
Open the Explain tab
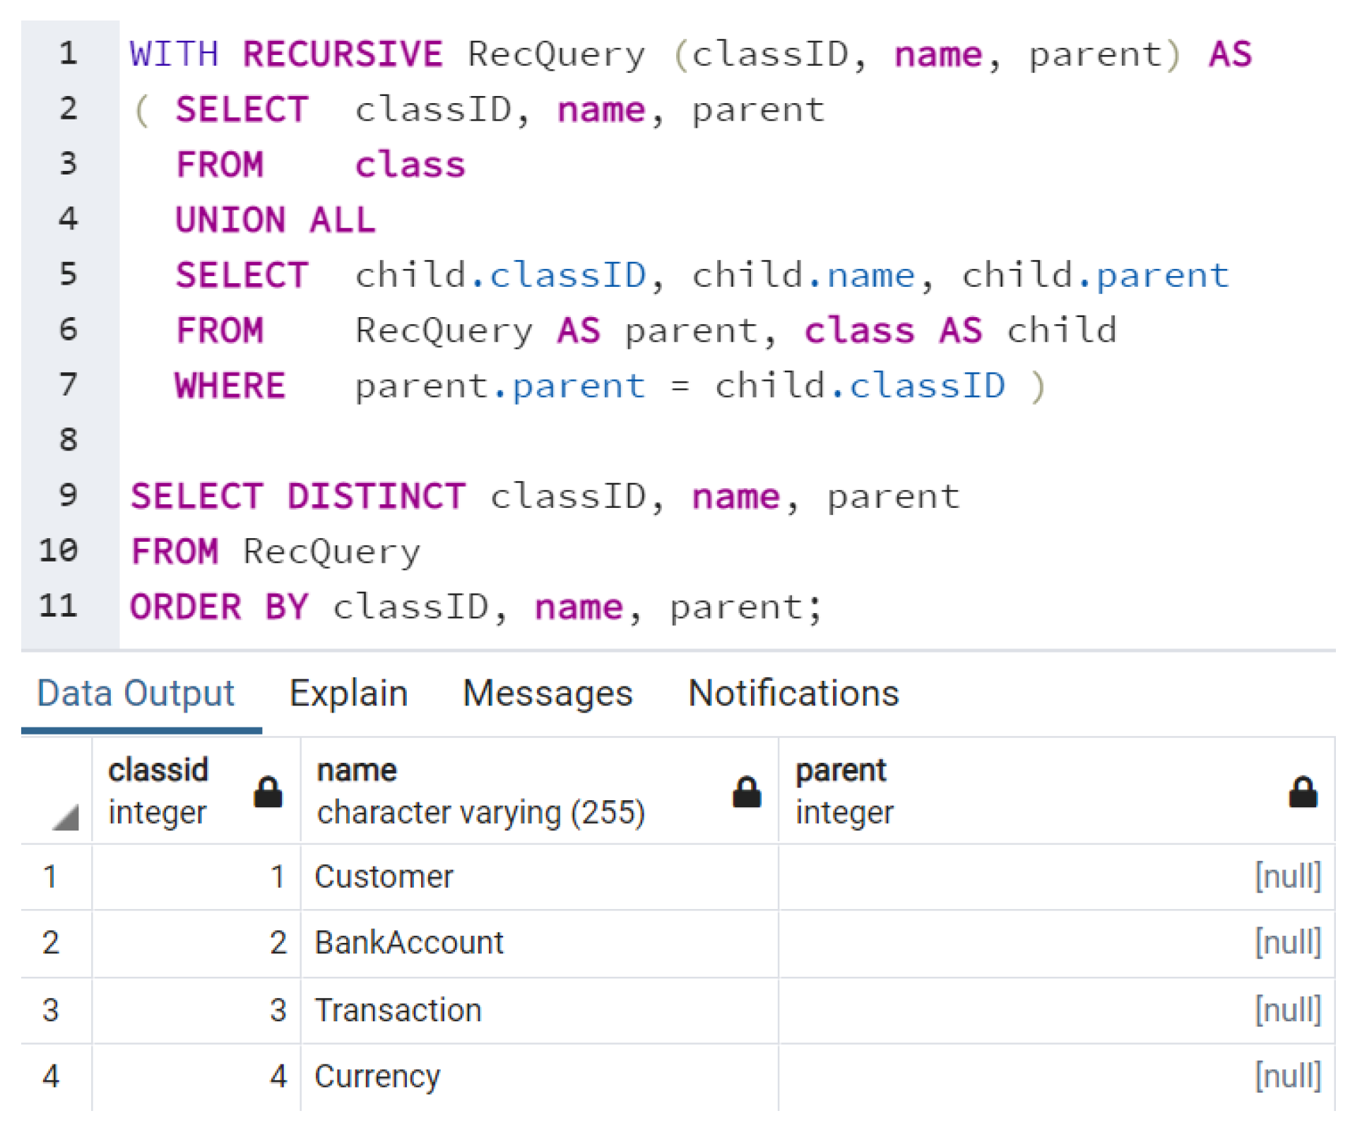point(348,693)
